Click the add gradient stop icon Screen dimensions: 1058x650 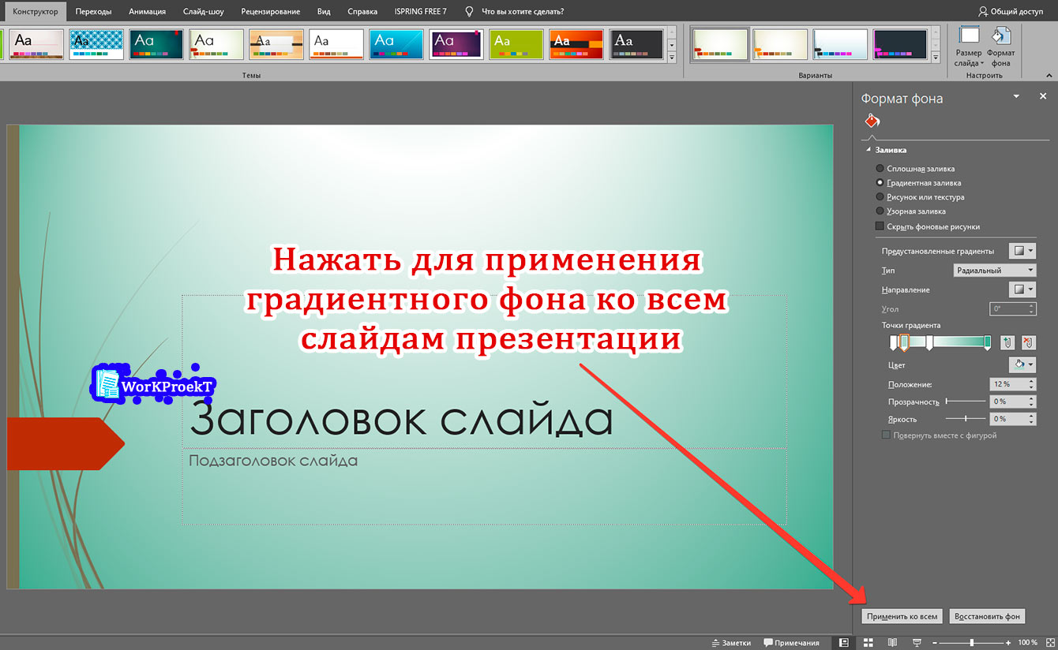point(1007,342)
